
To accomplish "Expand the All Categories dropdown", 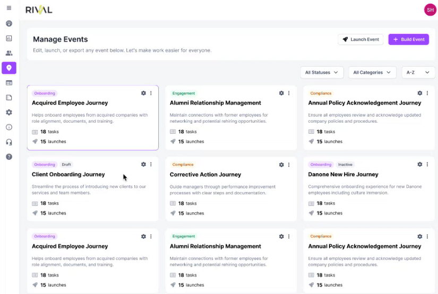I will point(372,72).
